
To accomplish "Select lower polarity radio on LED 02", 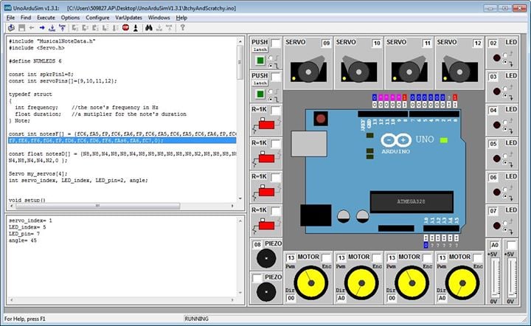I will point(505,62).
